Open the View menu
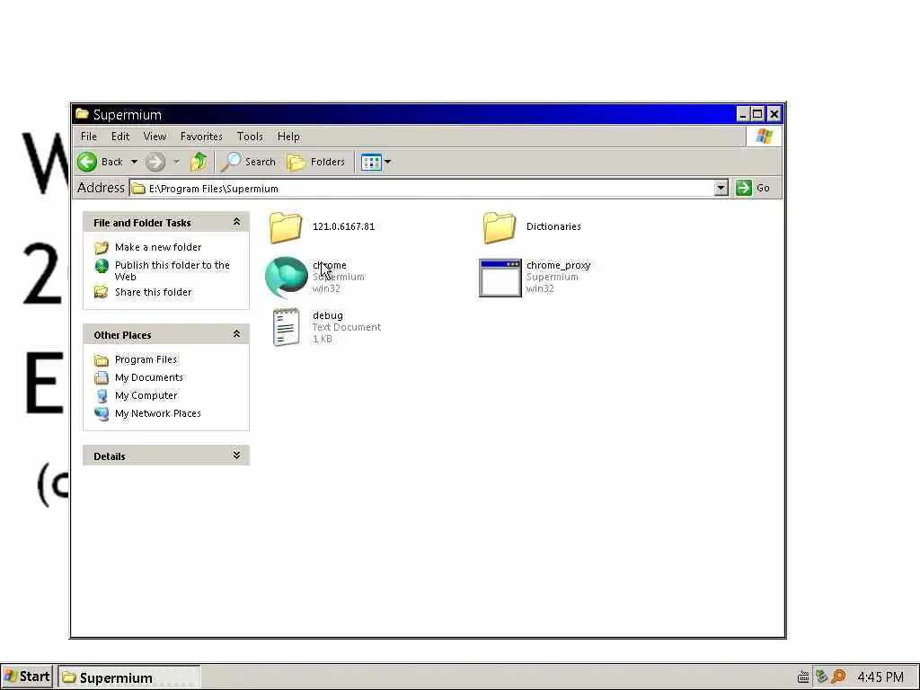This screenshot has height=690, width=920. tap(155, 137)
